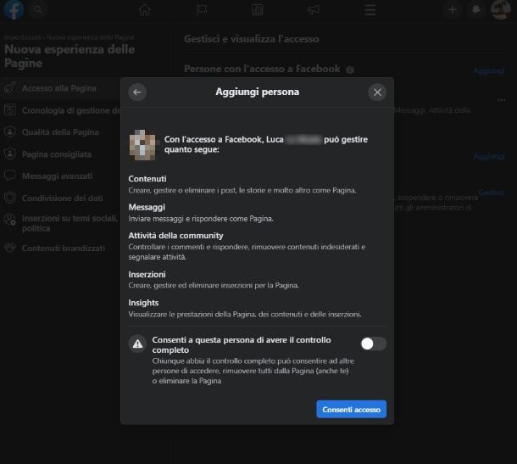Viewport: 517px width, 464px height.
Task: Toggle full control switch for this person
Action: tap(373, 344)
